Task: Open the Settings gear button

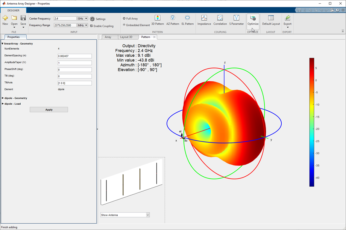Action: (93, 19)
